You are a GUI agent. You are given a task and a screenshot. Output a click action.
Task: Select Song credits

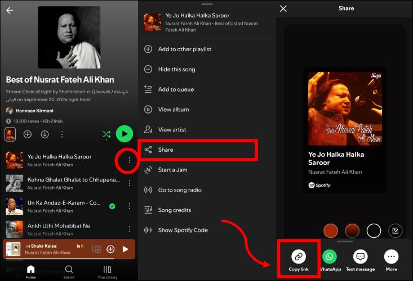coord(206,210)
